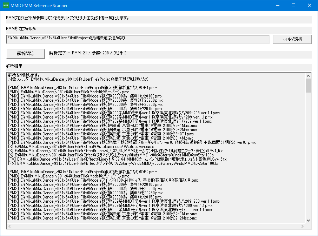The image size is (318, 236).
Task: Click the 解析結果 label
Action: coord(15,66)
